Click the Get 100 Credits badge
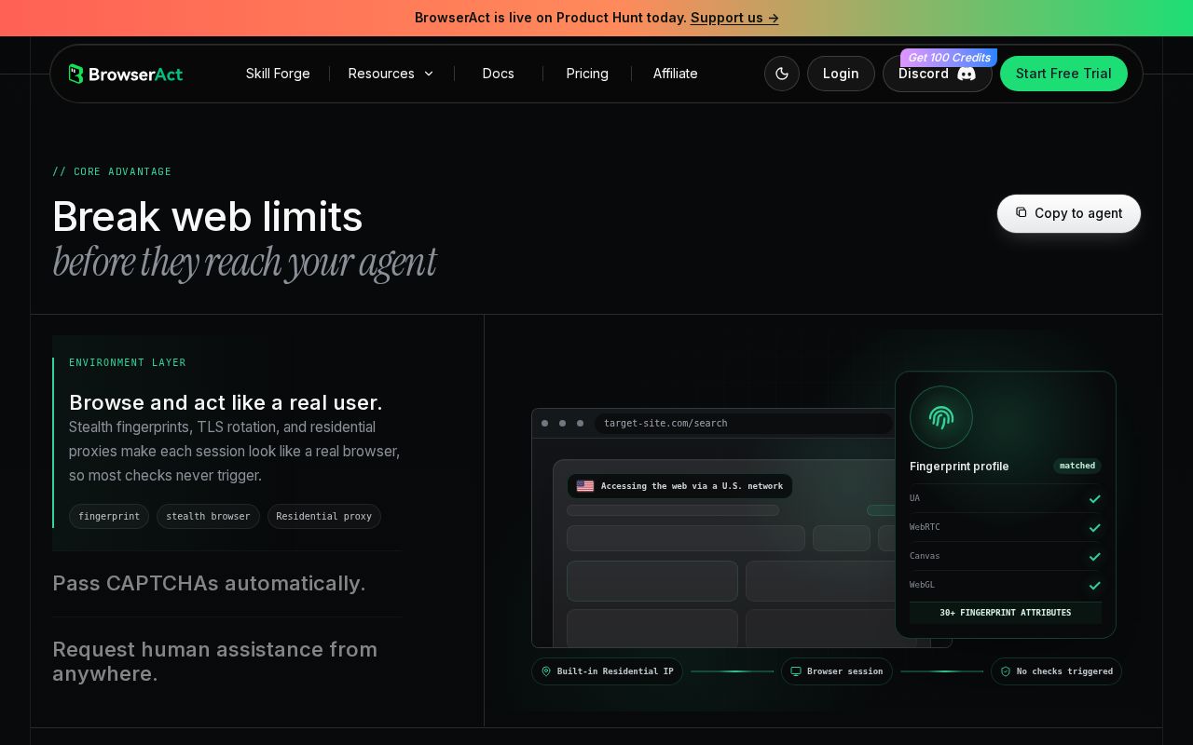 (949, 58)
